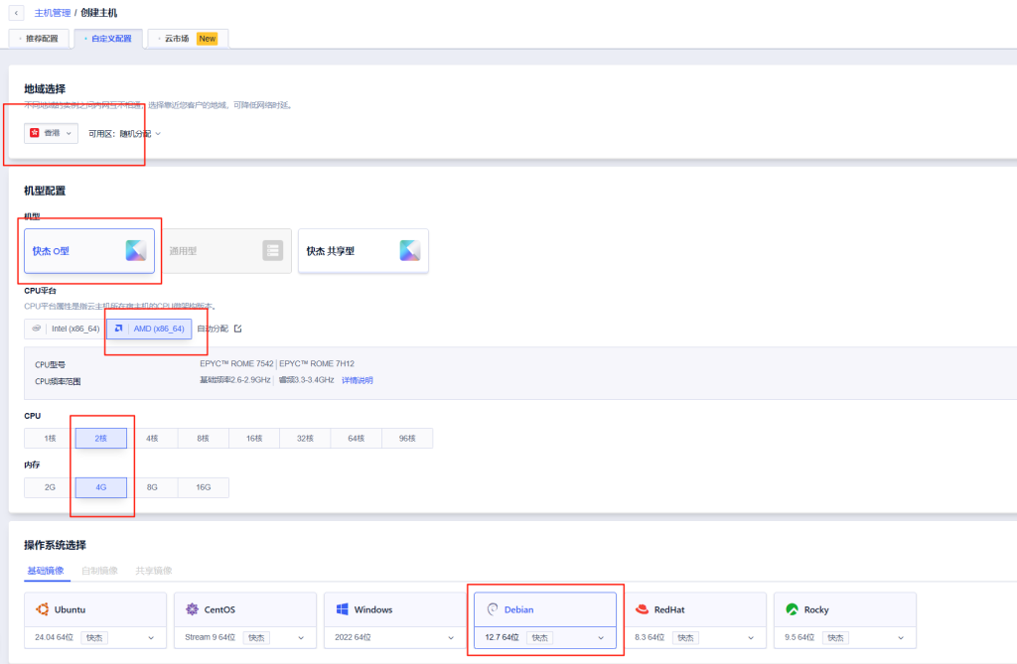This screenshot has height=664, width=1017.
Task: Click the Windows logo icon
Action: coord(342,609)
